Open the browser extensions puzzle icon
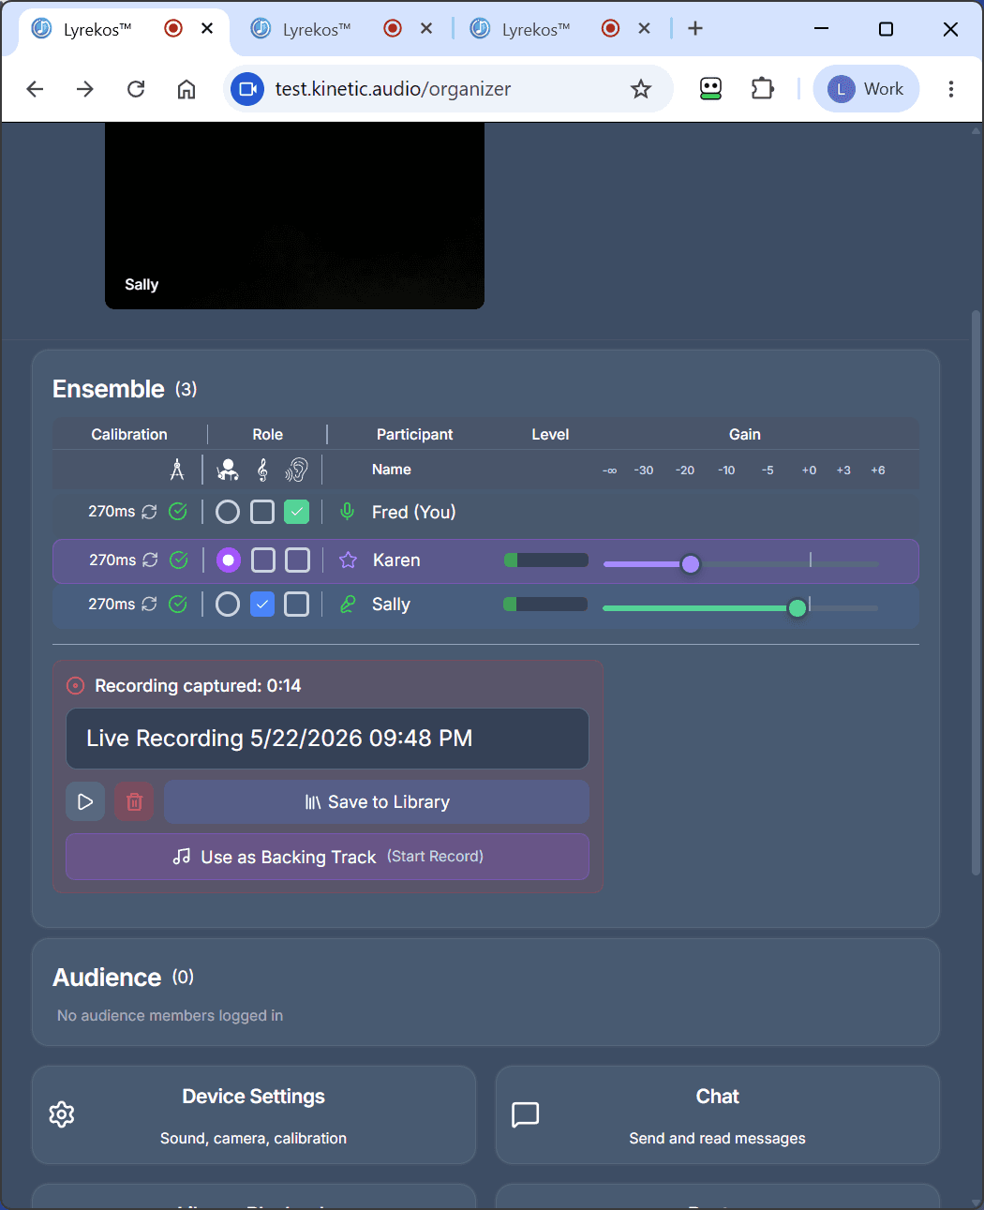Viewport: 984px width, 1210px height. (x=763, y=89)
